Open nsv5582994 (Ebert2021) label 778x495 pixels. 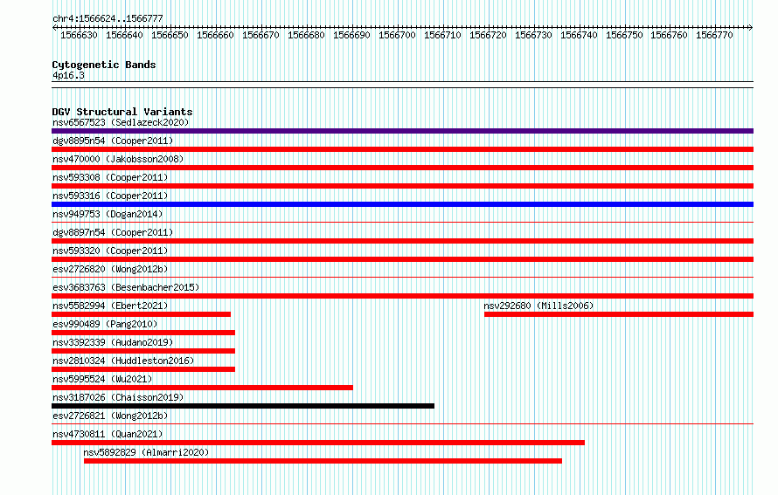pyautogui.click(x=110, y=306)
